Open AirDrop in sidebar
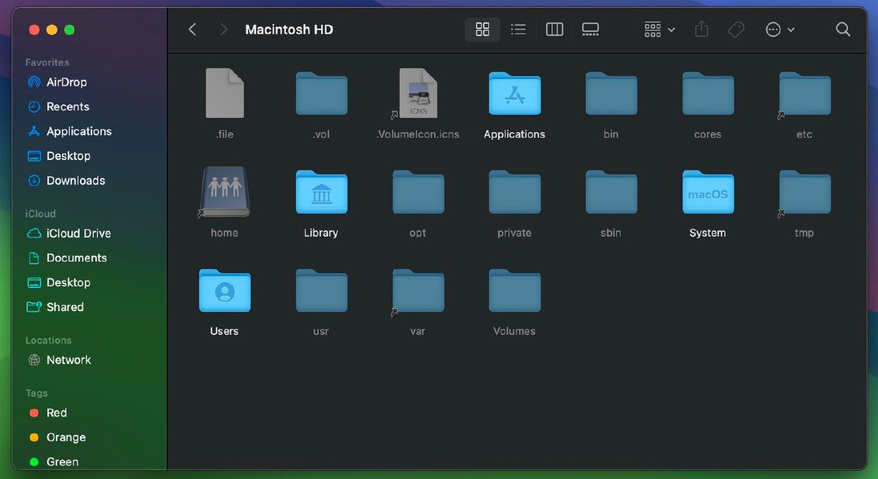The height and width of the screenshot is (479, 878). click(67, 82)
